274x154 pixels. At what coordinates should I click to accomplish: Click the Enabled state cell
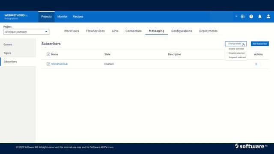109,64
